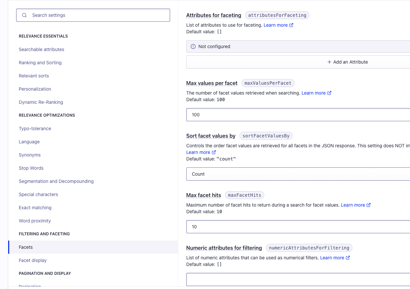Click the Not configured notice
The height and width of the screenshot is (289, 410).
(298, 46)
